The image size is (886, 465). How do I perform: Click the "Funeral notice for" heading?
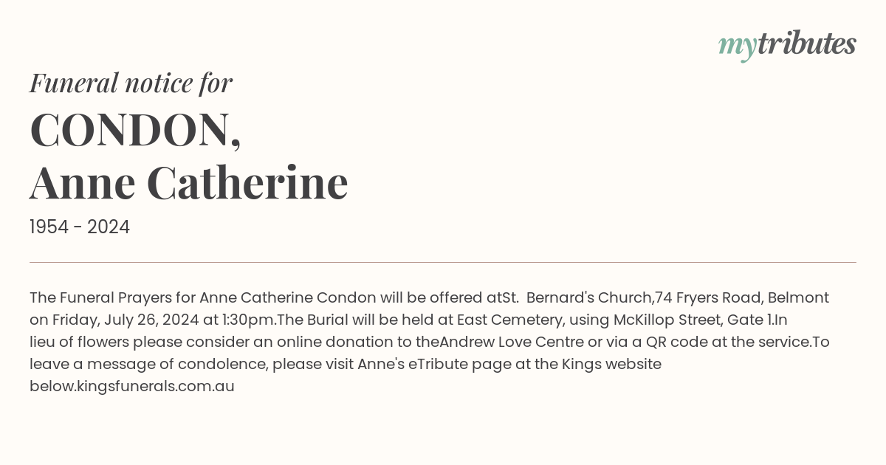[131, 83]
